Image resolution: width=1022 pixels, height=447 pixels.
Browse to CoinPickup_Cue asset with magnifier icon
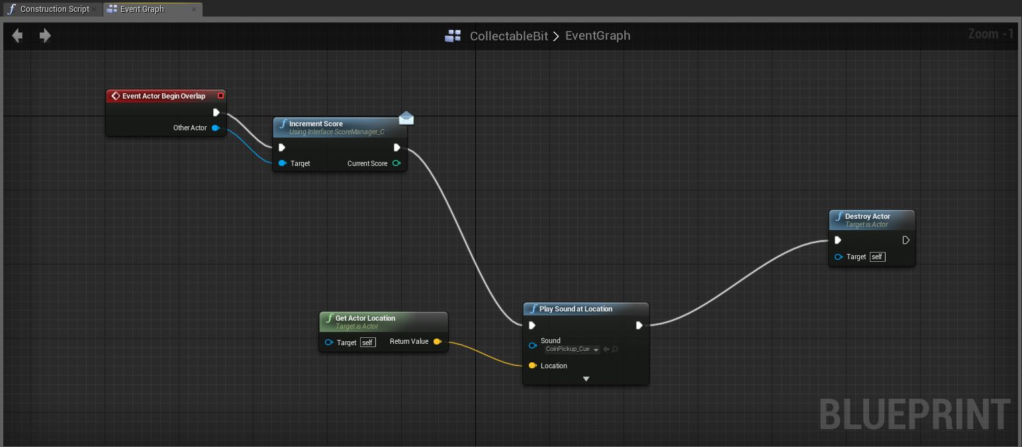(615, 349)
